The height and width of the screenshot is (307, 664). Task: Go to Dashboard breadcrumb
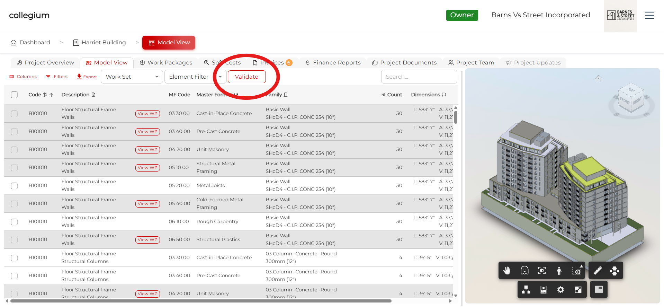pos(30,43)
